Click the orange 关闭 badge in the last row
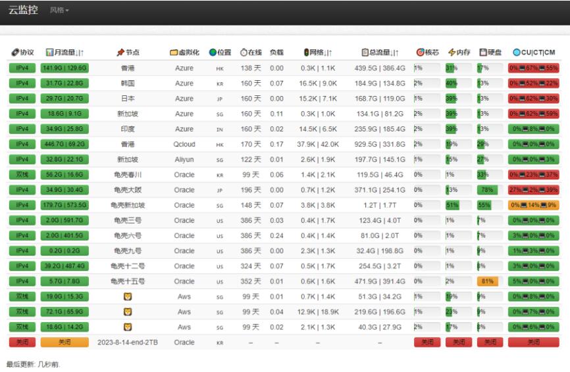The height and width of the screenshot is (372, 570). 55,342
